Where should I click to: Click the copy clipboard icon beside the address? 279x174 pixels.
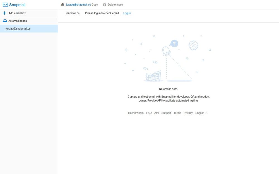pyautogui.click(x=62, y=5)
